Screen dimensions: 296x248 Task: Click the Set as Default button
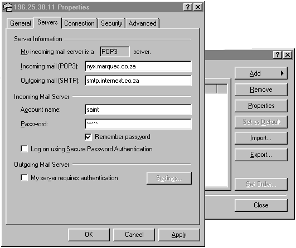tap(261, 122)
